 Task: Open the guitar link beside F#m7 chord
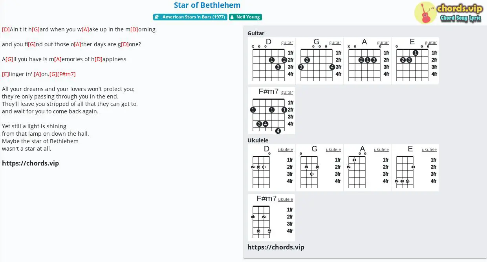pyautogui.click(x=287, y=92)
